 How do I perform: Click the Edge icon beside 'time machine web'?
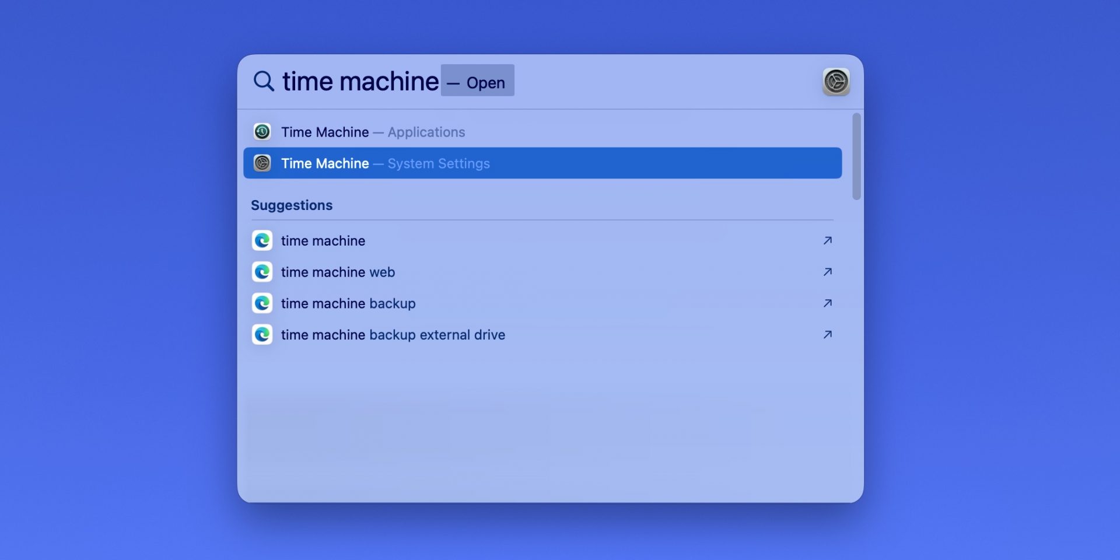[262, 272]
